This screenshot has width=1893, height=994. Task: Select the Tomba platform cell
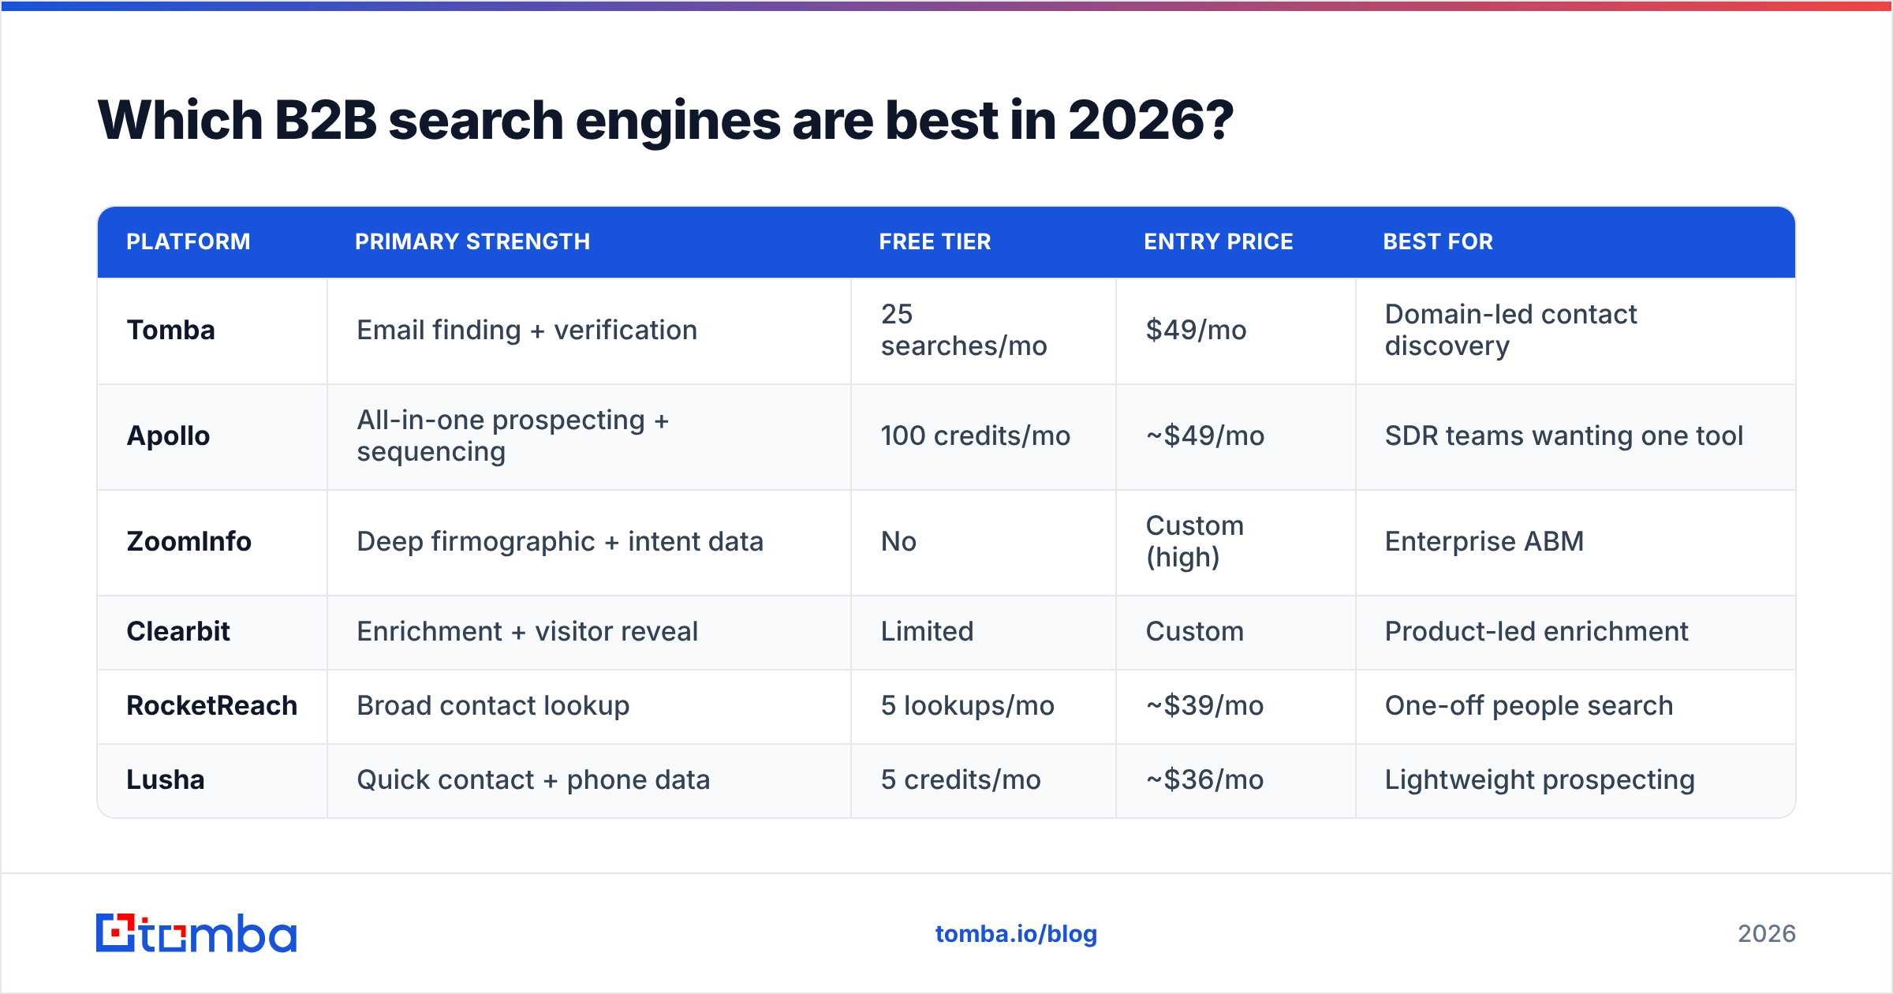tap(212, 331)
